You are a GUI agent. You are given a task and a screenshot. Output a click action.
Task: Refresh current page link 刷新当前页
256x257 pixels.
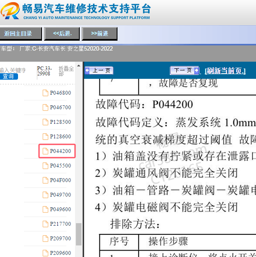225,71
